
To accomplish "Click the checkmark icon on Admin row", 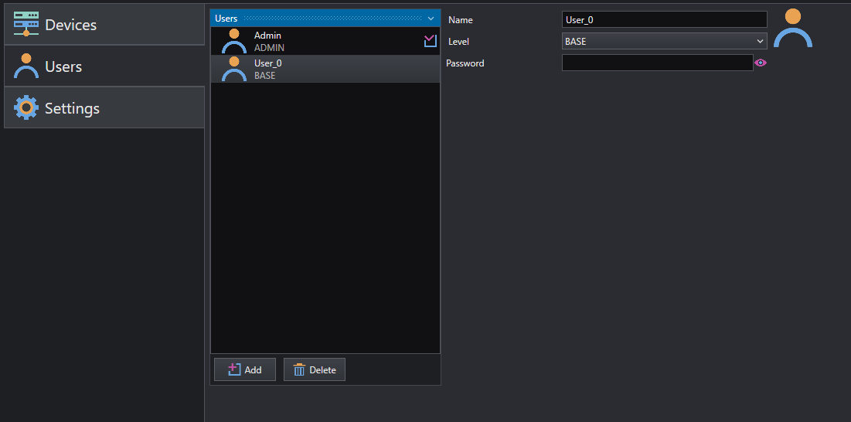I will point(431,41).
